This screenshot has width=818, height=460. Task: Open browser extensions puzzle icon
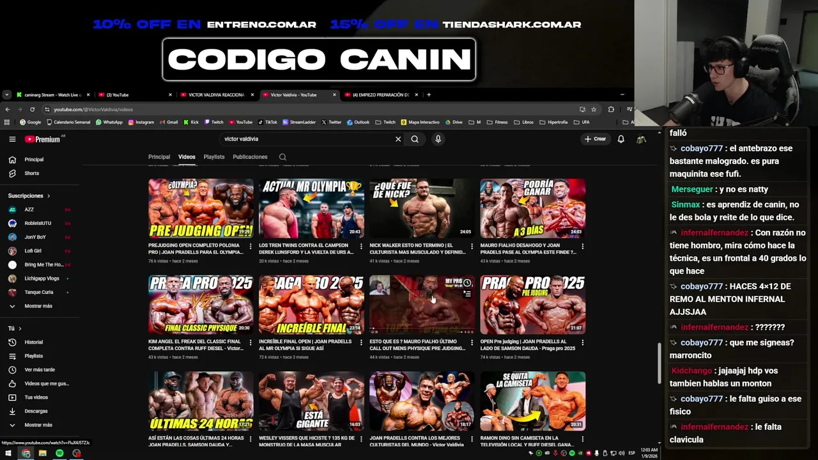[x=611, y=109]
